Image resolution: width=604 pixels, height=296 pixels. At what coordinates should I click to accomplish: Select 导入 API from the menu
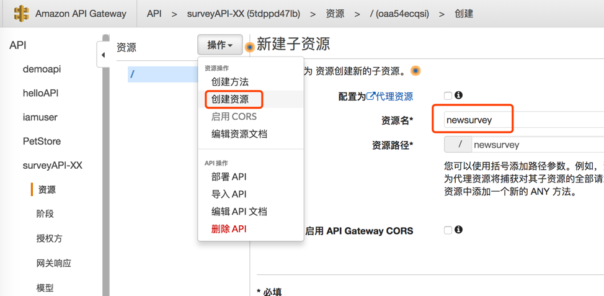coord(229,194)
